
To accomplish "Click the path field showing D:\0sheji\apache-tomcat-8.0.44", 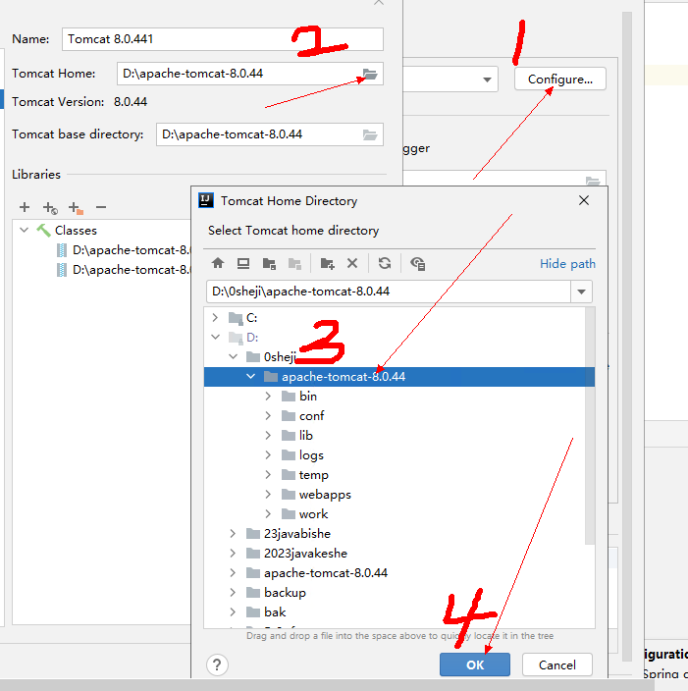I will [389, 292].
